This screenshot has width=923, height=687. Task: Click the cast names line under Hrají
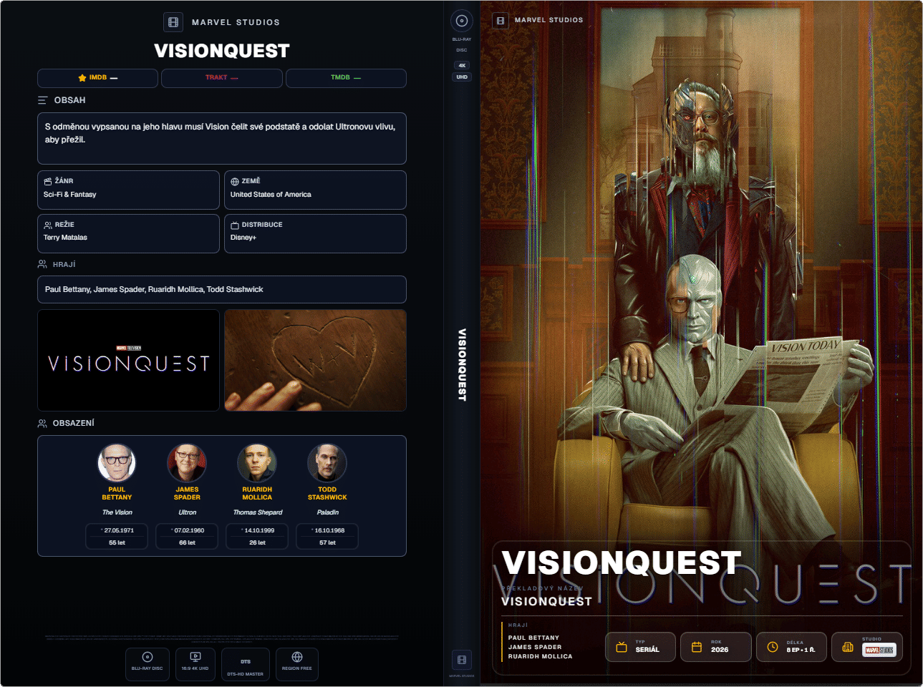pyautogui.click(x=222, y=289)
